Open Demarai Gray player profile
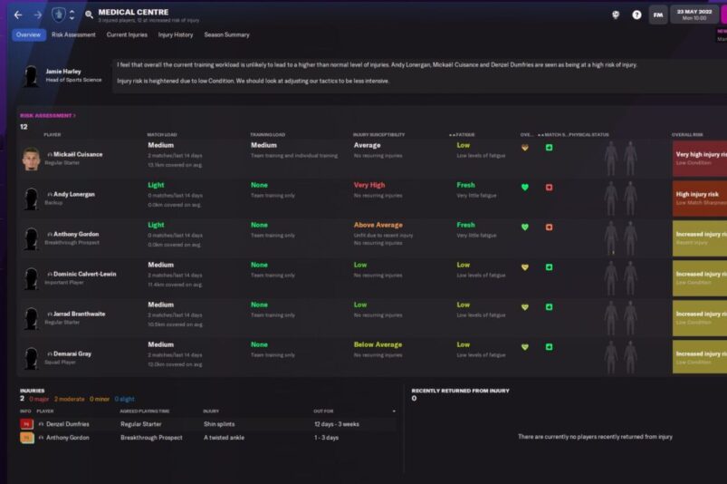The height and width of the screenshot is (484, 727). (x=72, y=354)
